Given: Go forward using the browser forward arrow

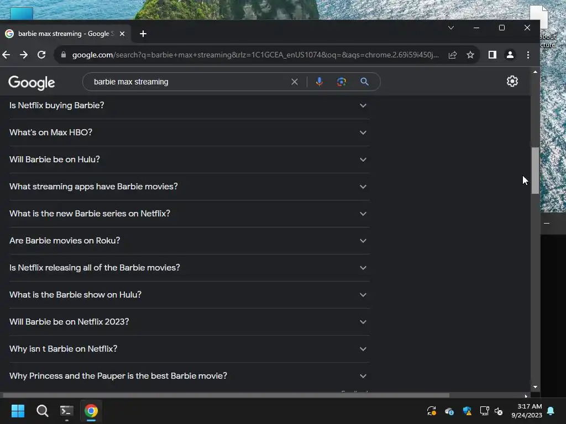Looking at the screenshot, I should tap(24, 55).
